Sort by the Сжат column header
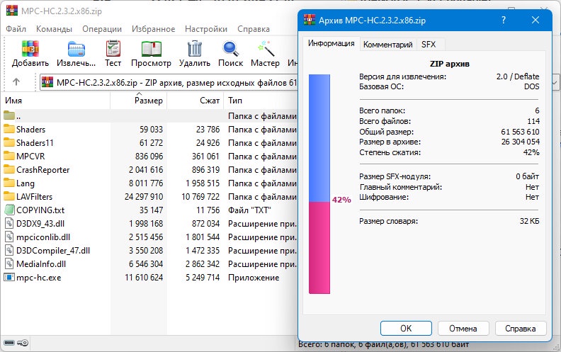This screenshot has width=561, height=352. 195,101
